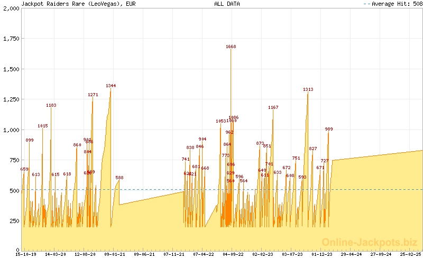This screenshot has height=259, width=423.
Task: Select the 1271 jackpot hit label
Action: (93, 95)
